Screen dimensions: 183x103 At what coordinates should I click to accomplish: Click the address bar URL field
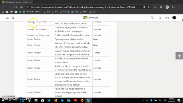83,7
